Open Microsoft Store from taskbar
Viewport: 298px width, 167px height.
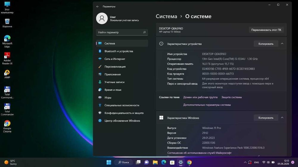(x=172, y=162)
